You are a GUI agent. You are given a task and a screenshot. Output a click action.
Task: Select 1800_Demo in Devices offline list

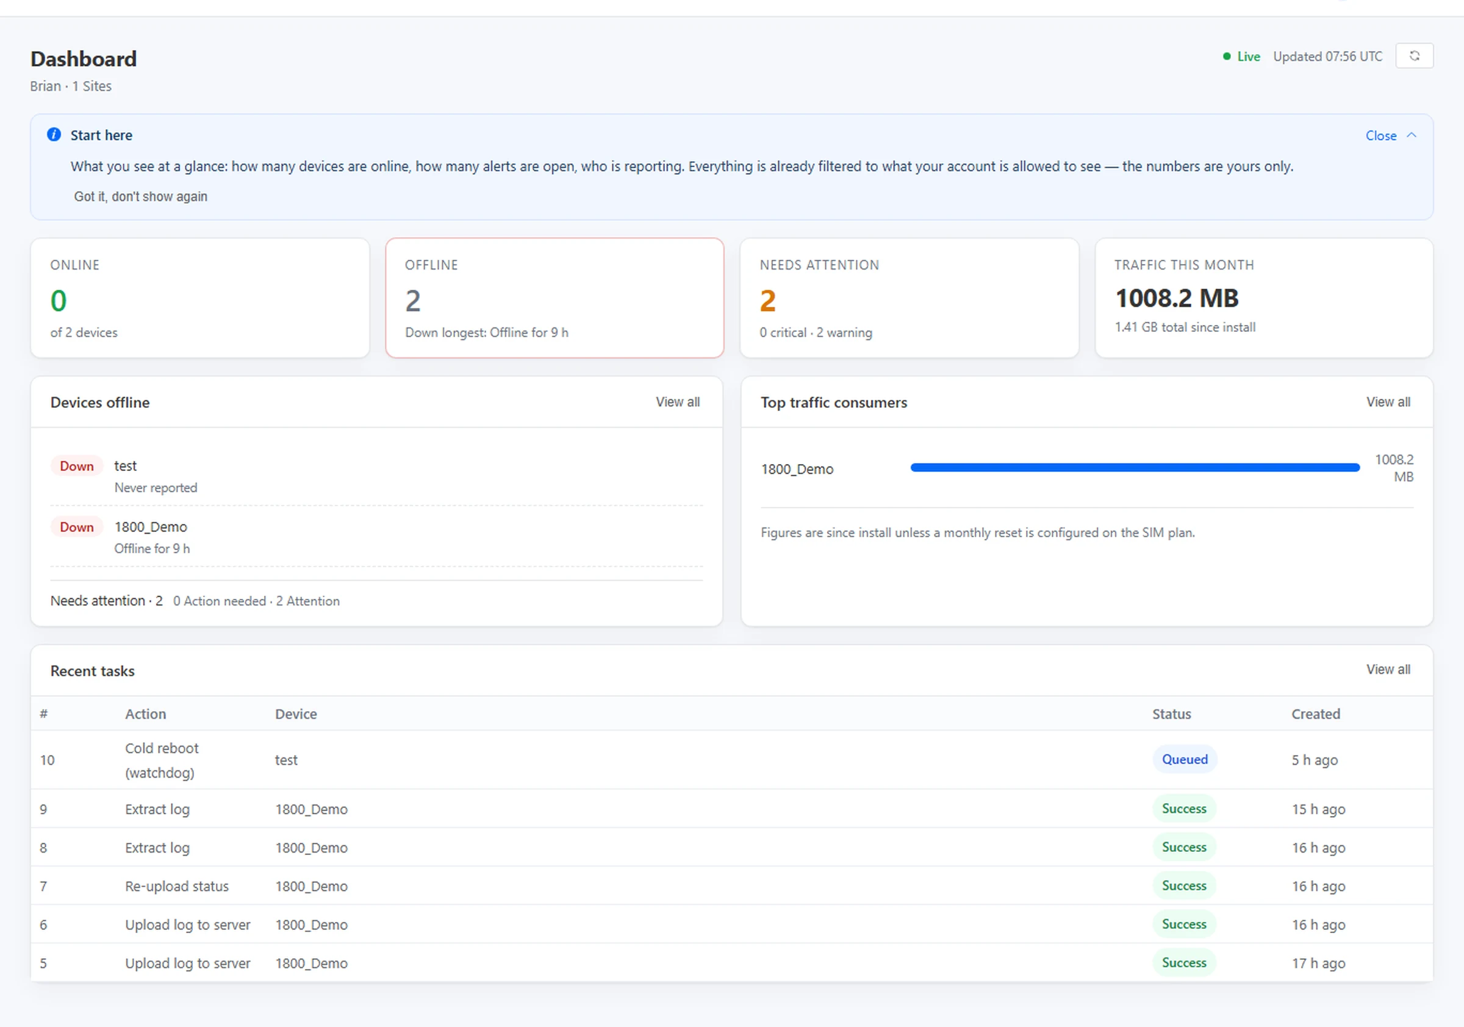point(151,527)
